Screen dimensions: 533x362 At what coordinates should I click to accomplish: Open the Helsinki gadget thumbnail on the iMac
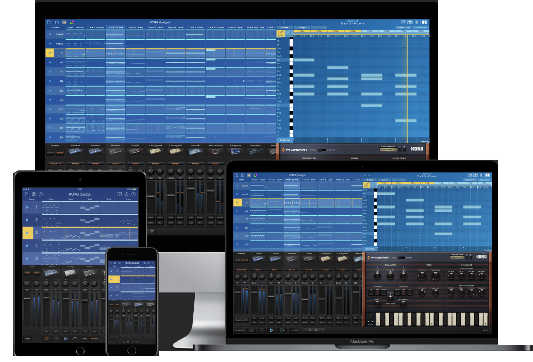tap(195, 152)
